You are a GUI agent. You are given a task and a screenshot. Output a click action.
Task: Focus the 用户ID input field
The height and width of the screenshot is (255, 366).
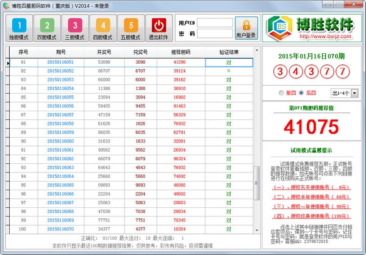[x=215, y=23]
